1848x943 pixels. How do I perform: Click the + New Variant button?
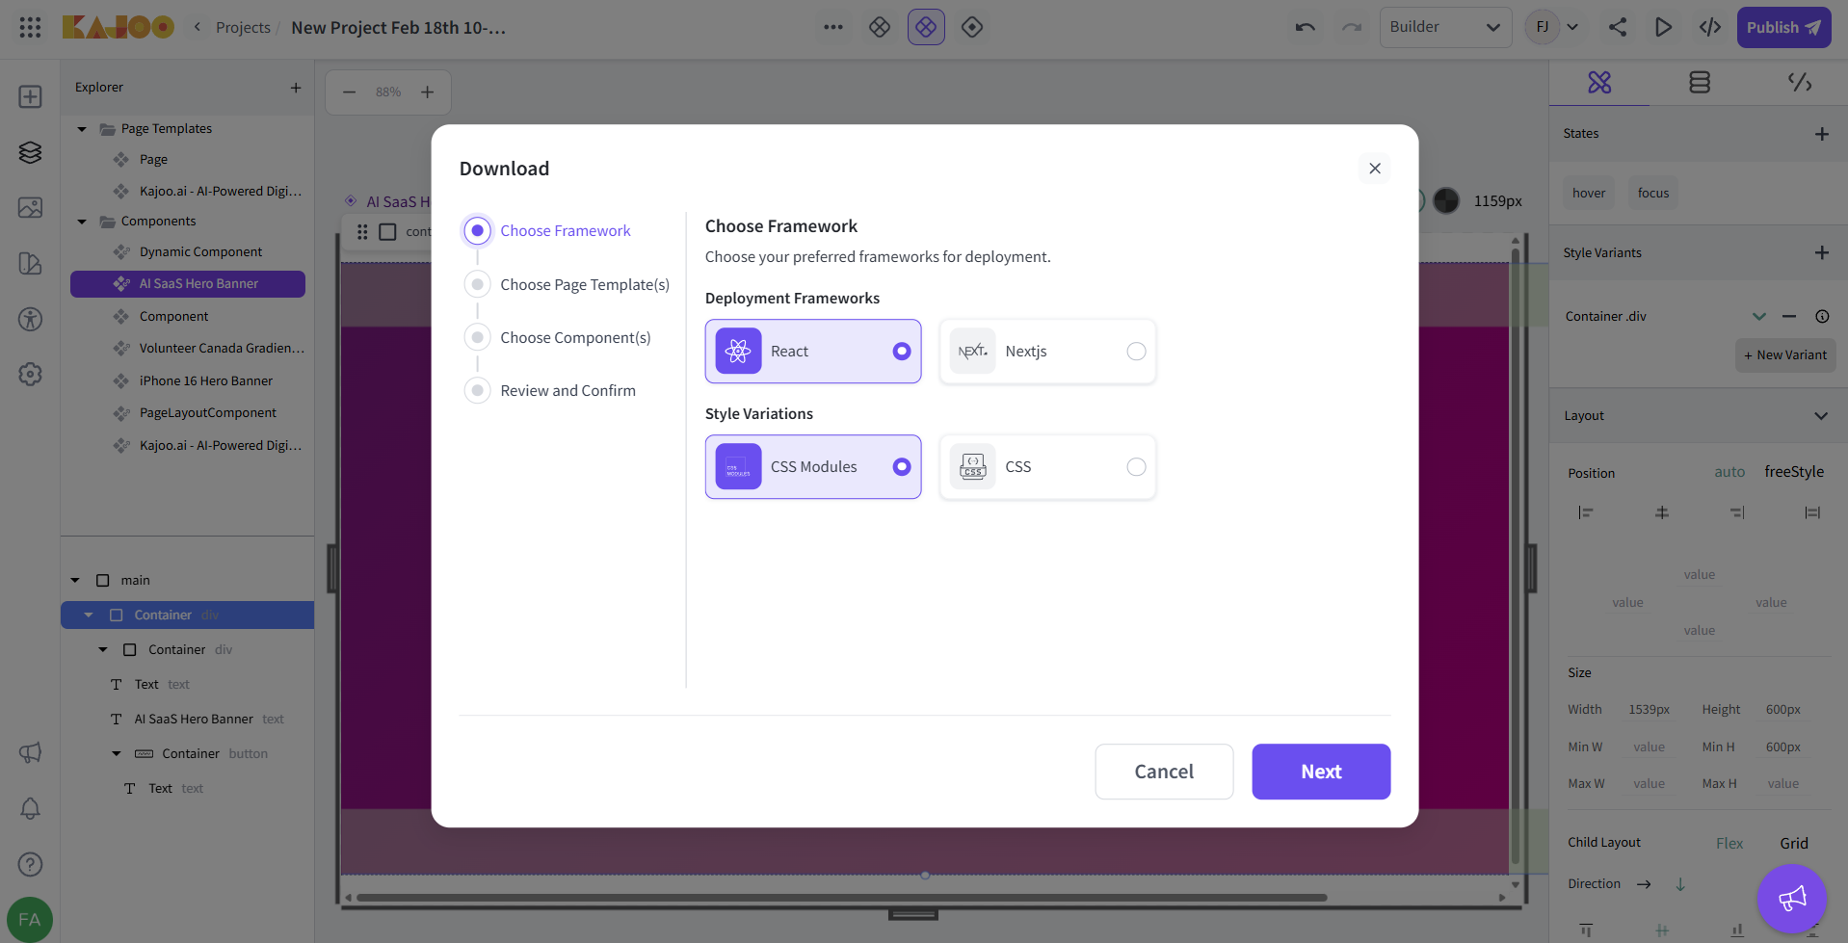[x=1785, y=355]
